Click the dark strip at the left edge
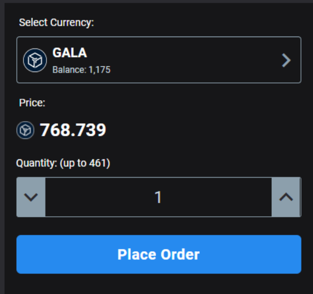 coord(2,148)
